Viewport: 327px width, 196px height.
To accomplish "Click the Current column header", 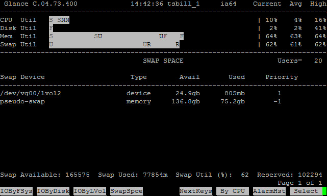I will (267, 4).
